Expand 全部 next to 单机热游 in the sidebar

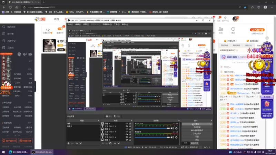click(x=30, y=102)
